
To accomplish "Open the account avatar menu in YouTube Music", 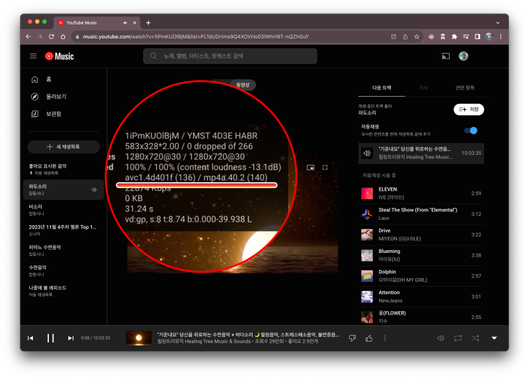I will tap(464, 56).
